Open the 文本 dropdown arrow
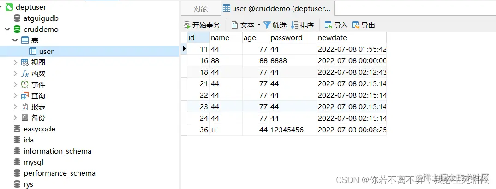Viewport: 496px width, 189px height. coord(259,25)
